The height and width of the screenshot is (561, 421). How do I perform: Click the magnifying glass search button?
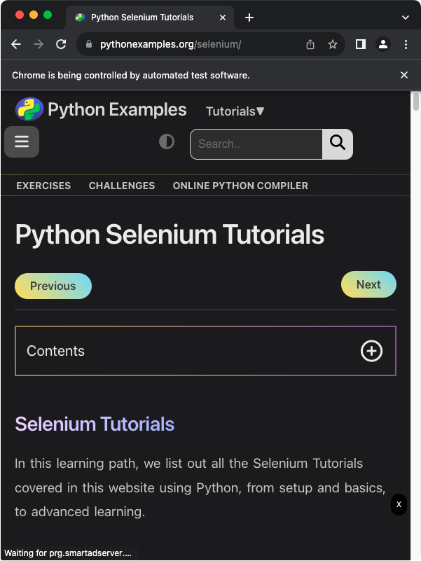tap(338, 144)
